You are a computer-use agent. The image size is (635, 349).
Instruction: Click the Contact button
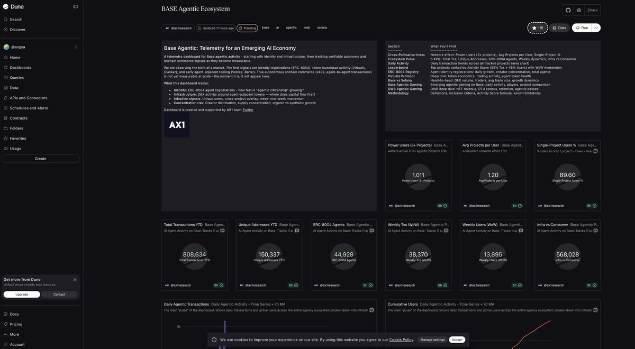coord(59,295)
